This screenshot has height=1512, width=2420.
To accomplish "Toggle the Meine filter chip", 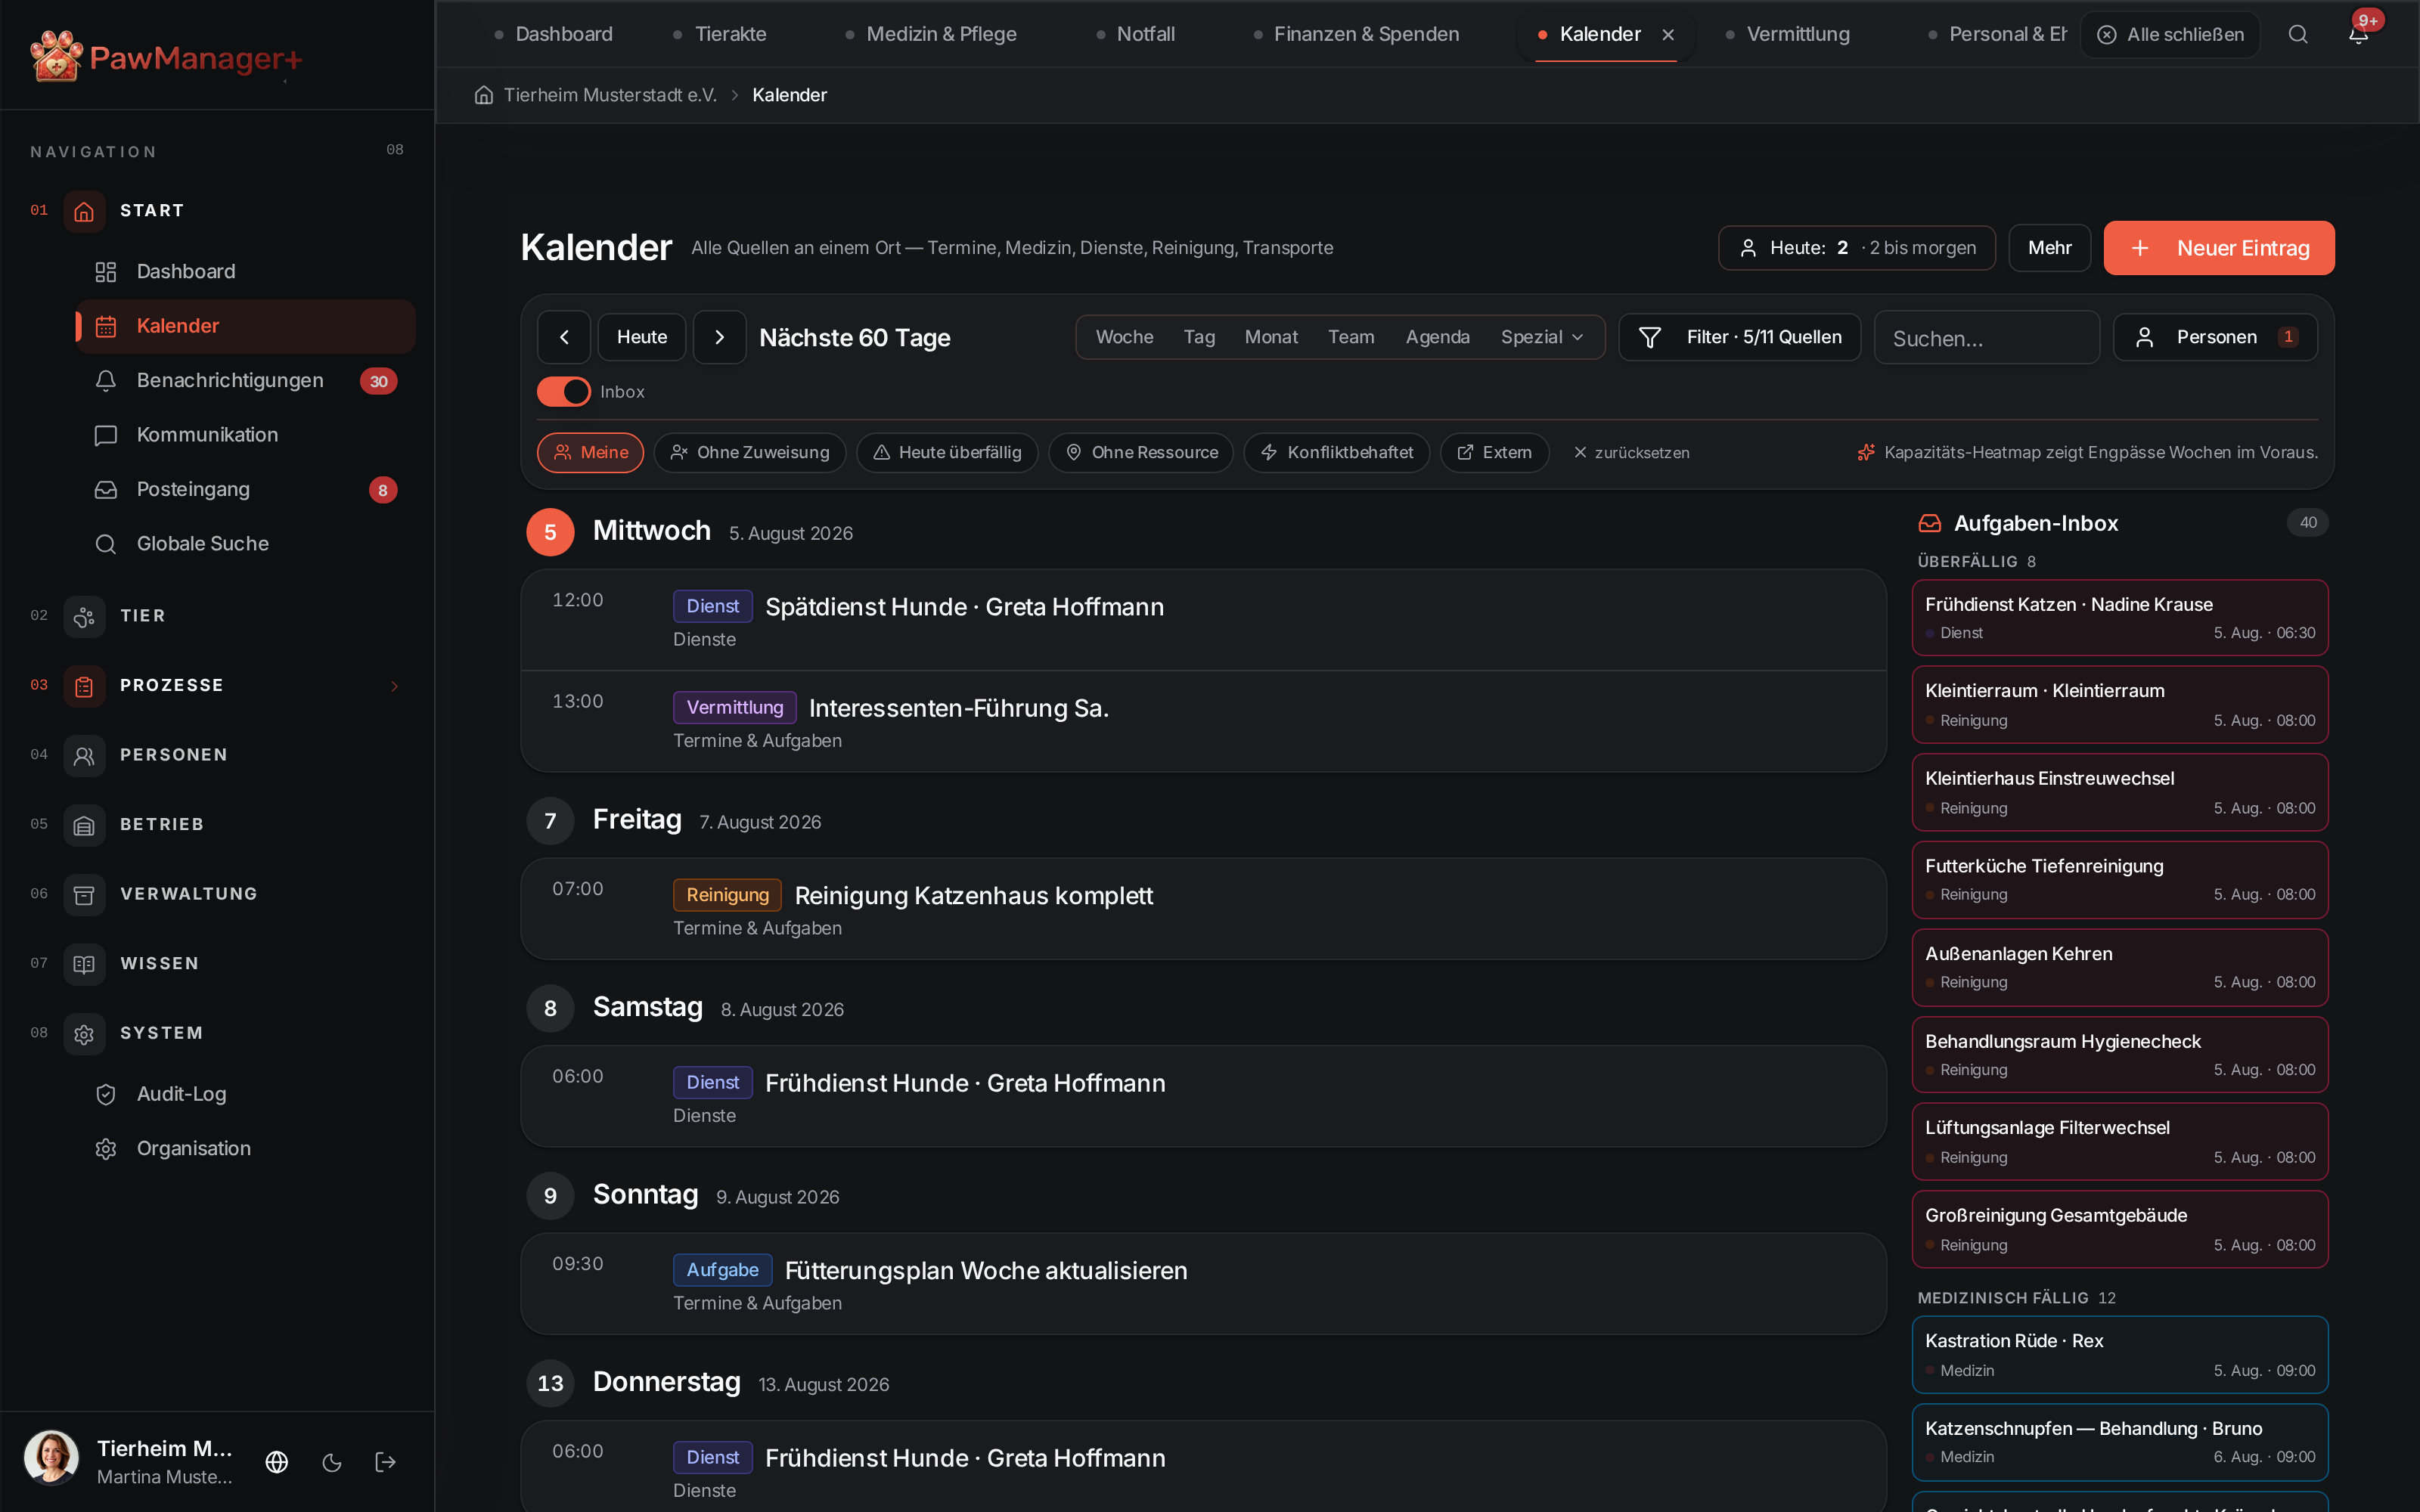I will [x=590, y=453].
